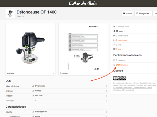Click the router avatar icon beside title
The image size is (157, 117).
10,13
